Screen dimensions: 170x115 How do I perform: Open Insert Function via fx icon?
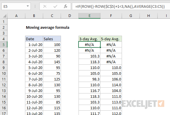click(66, 7)
